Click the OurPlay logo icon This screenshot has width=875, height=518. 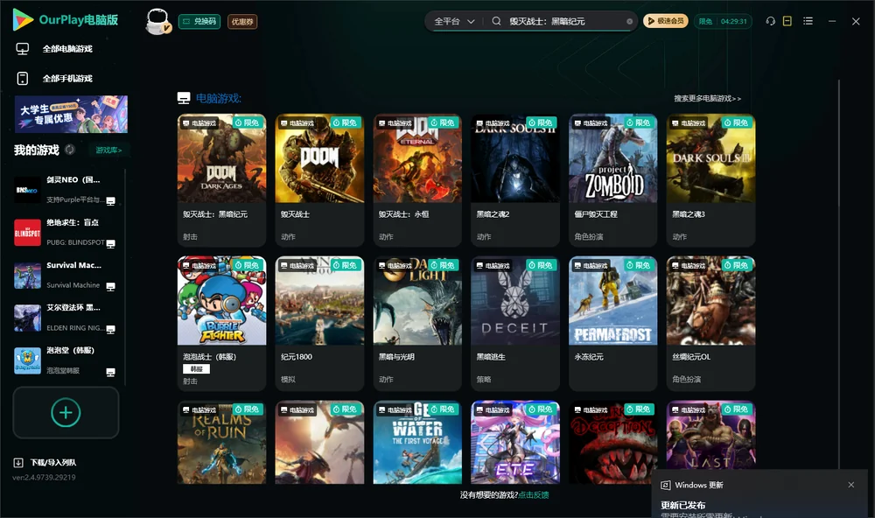click(23, 19)
